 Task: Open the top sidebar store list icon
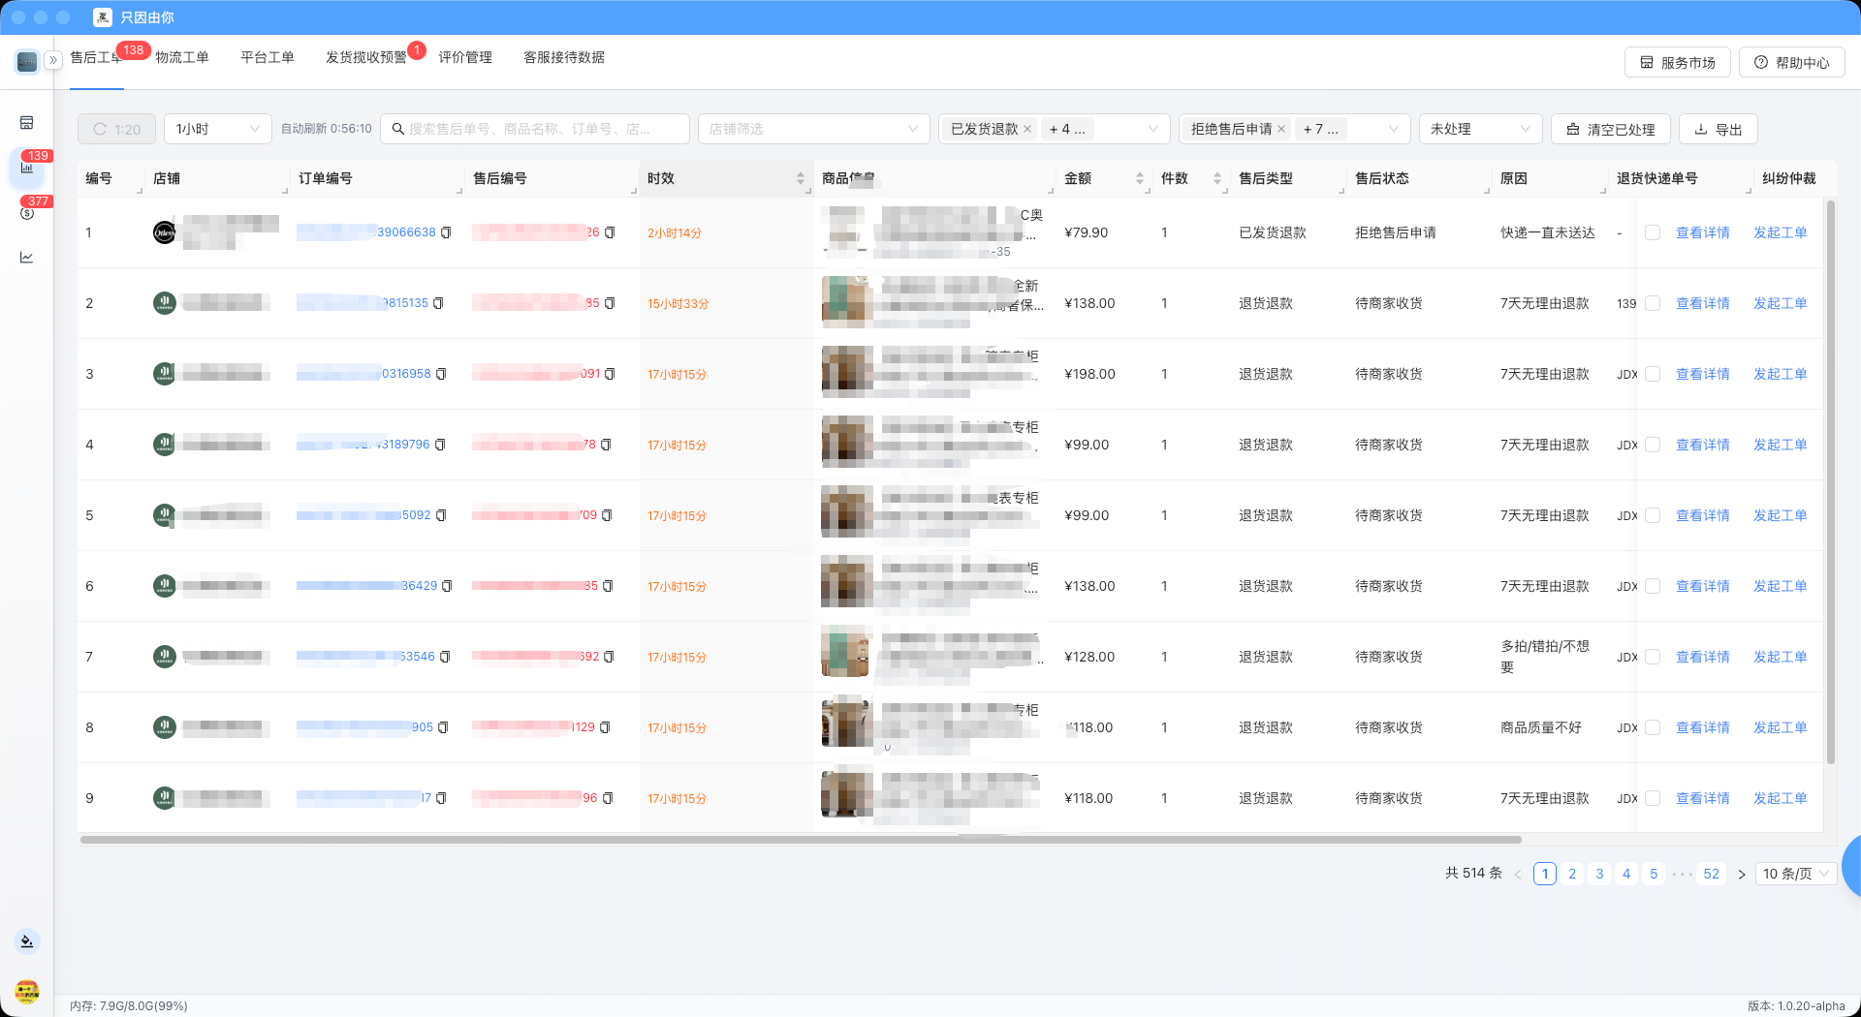(x=27, y=123)
